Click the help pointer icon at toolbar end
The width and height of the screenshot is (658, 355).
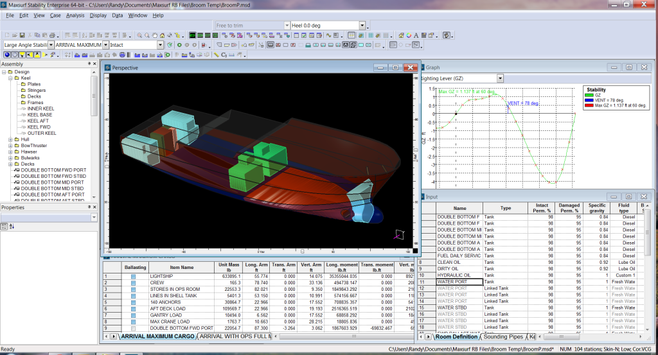tap(446, 35)
